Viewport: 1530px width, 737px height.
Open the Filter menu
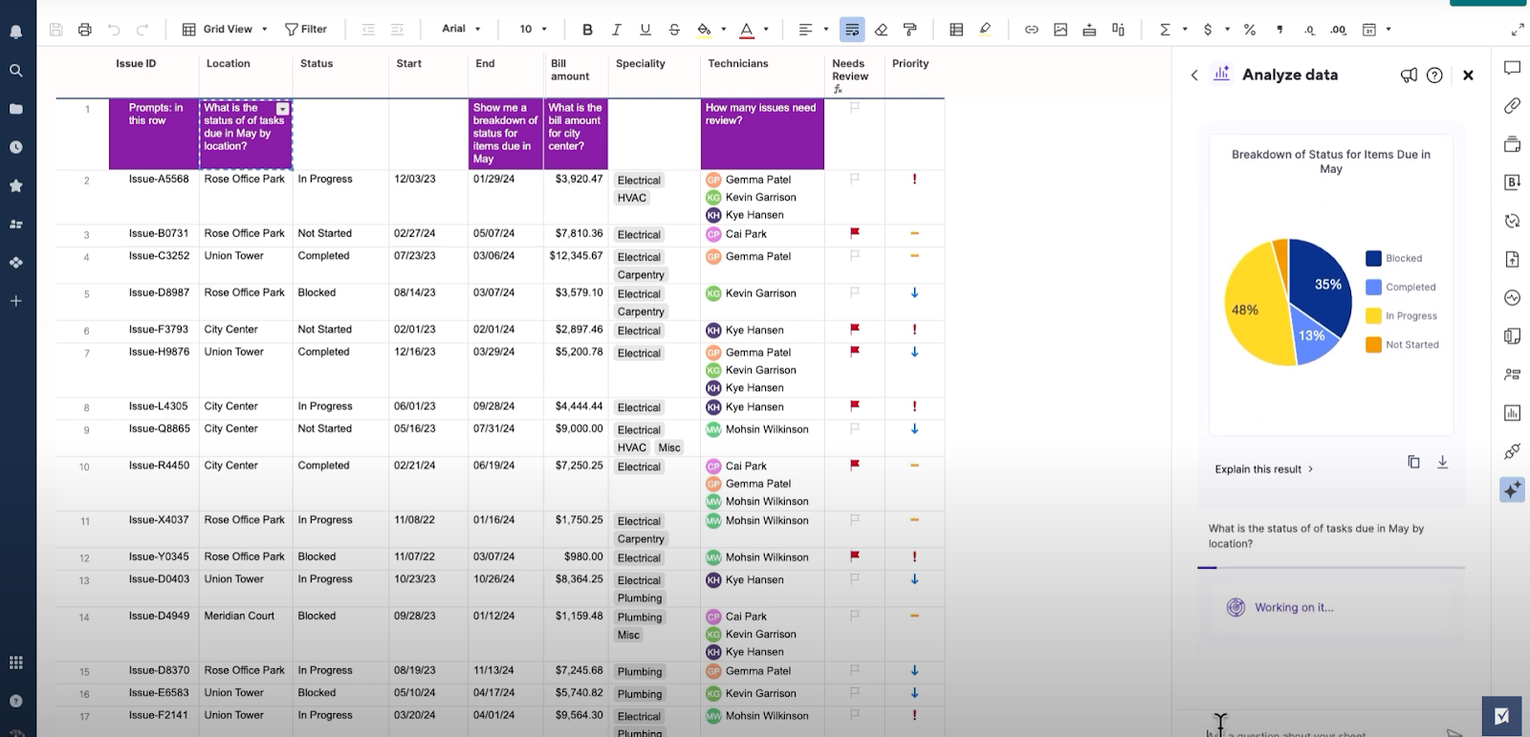point(306,30)
